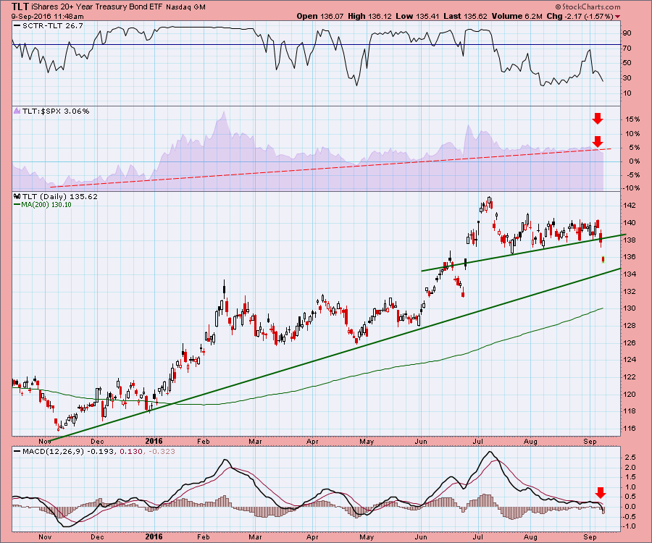Click the latest gap-down candle near 136
The height and width of the screenshot is (543, 652).
(x=603, y=260)
